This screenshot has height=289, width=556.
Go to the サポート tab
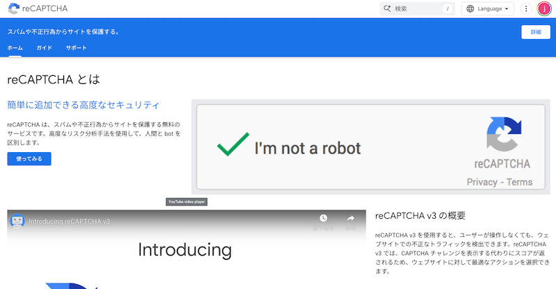(x=76, y=48)
